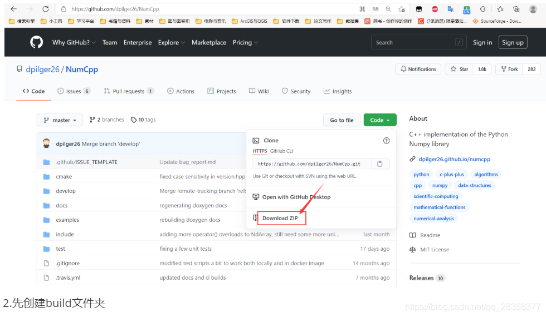Fork the repository with Fork button

[x=509, y=69]
